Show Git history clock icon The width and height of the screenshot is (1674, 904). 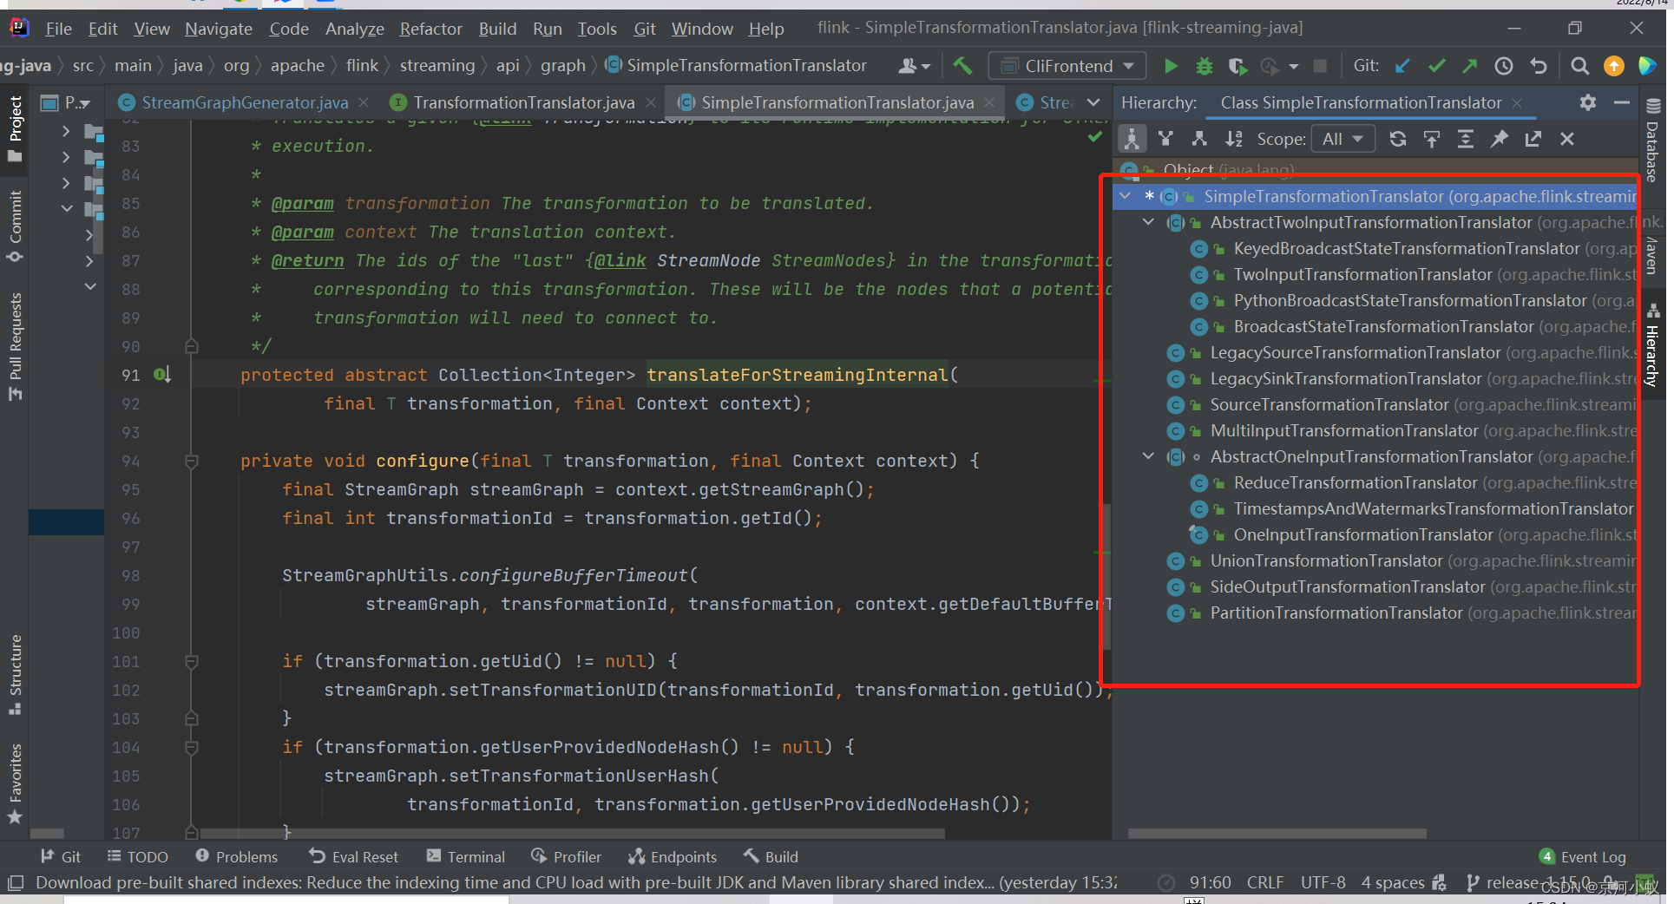coord(1504,66)
